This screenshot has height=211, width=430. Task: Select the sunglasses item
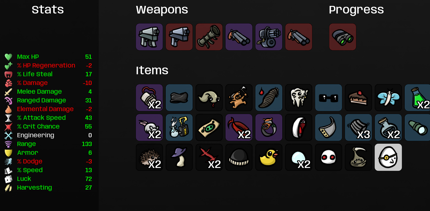point(329,98)
